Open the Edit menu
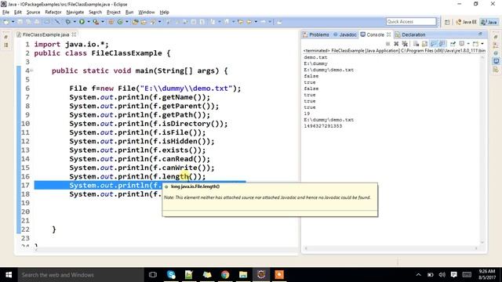 click(18, 13)
